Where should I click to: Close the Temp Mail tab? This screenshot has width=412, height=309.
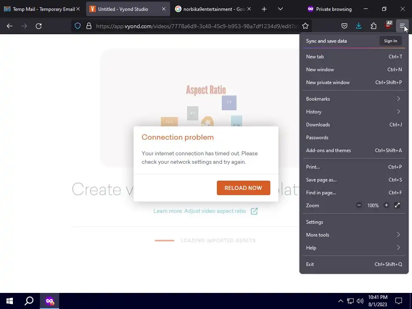(78, 9)
